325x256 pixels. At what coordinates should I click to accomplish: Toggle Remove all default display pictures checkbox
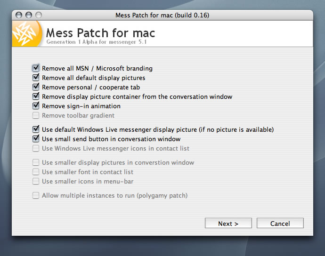36,78
